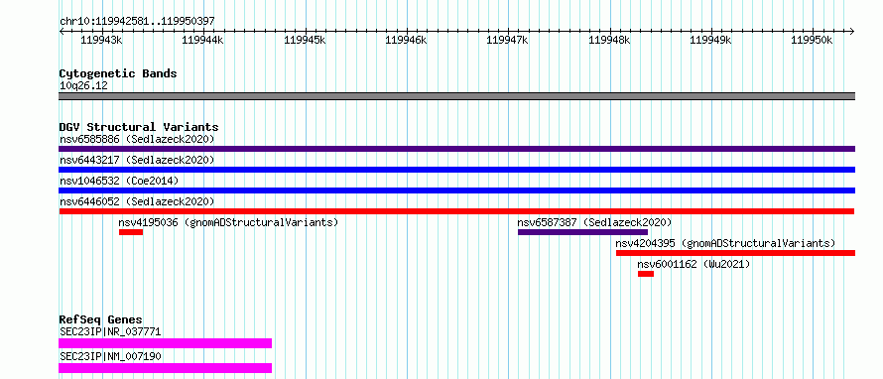Click the nsv6585886 (Sedlazeck2020) label
Image resolution: width=883 pixels, height=379 pixels.
pyautogui.click(x=137, y=139)
